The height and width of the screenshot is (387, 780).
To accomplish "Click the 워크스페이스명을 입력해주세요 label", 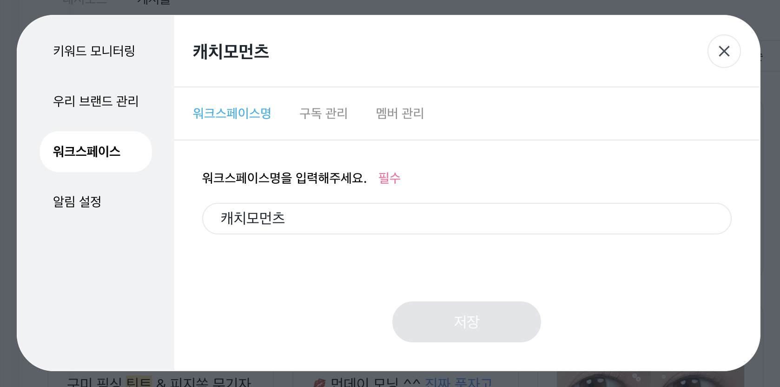I will coord(284,178).
